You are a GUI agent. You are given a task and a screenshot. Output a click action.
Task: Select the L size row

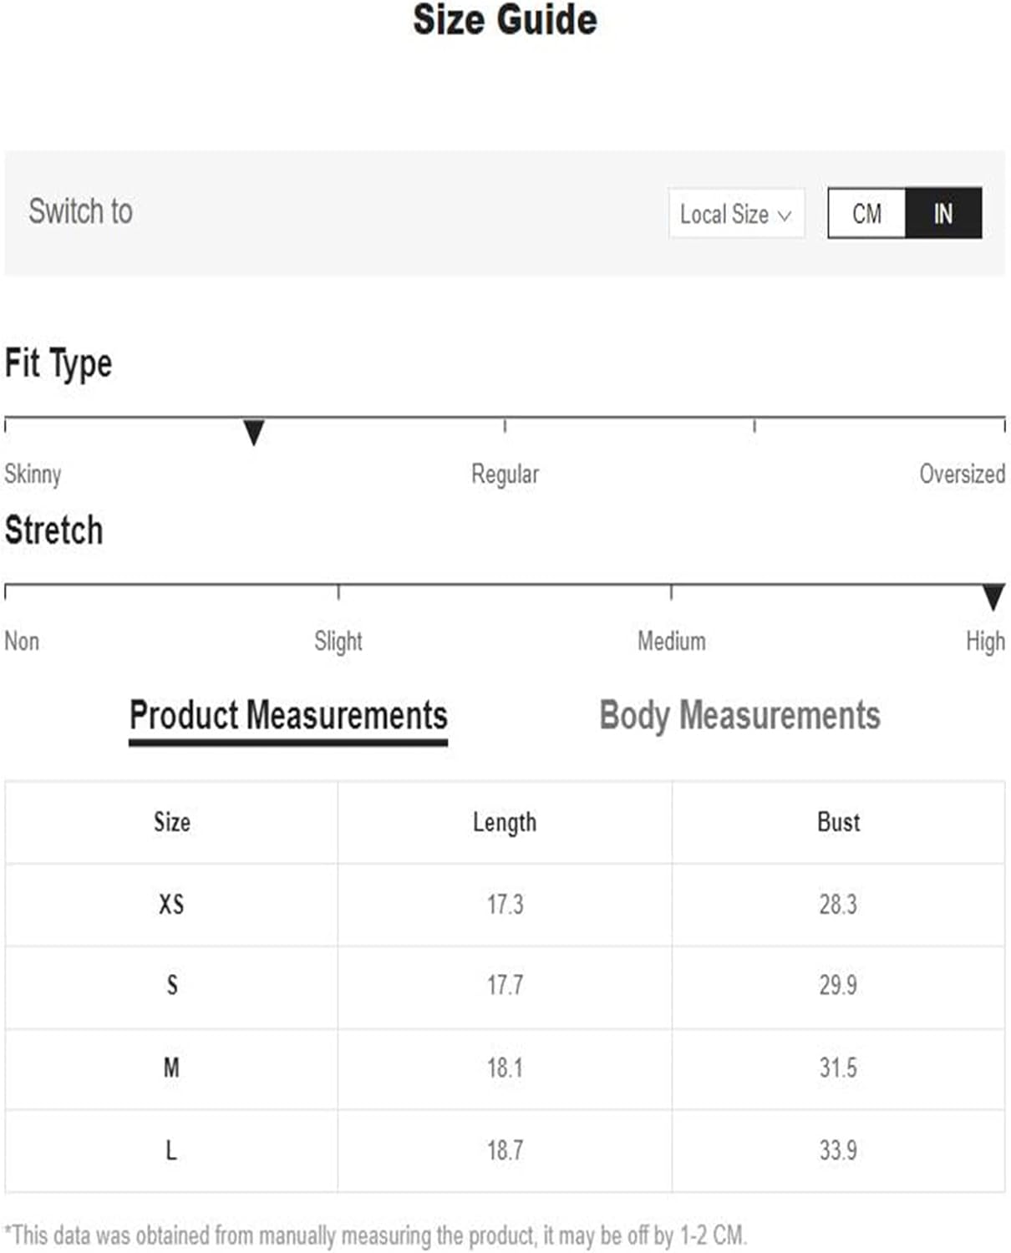505,1150
